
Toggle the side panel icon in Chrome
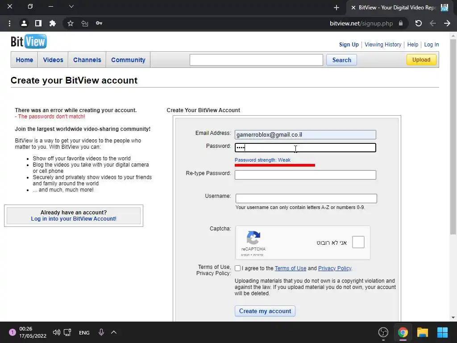click(x=38, y=23)
